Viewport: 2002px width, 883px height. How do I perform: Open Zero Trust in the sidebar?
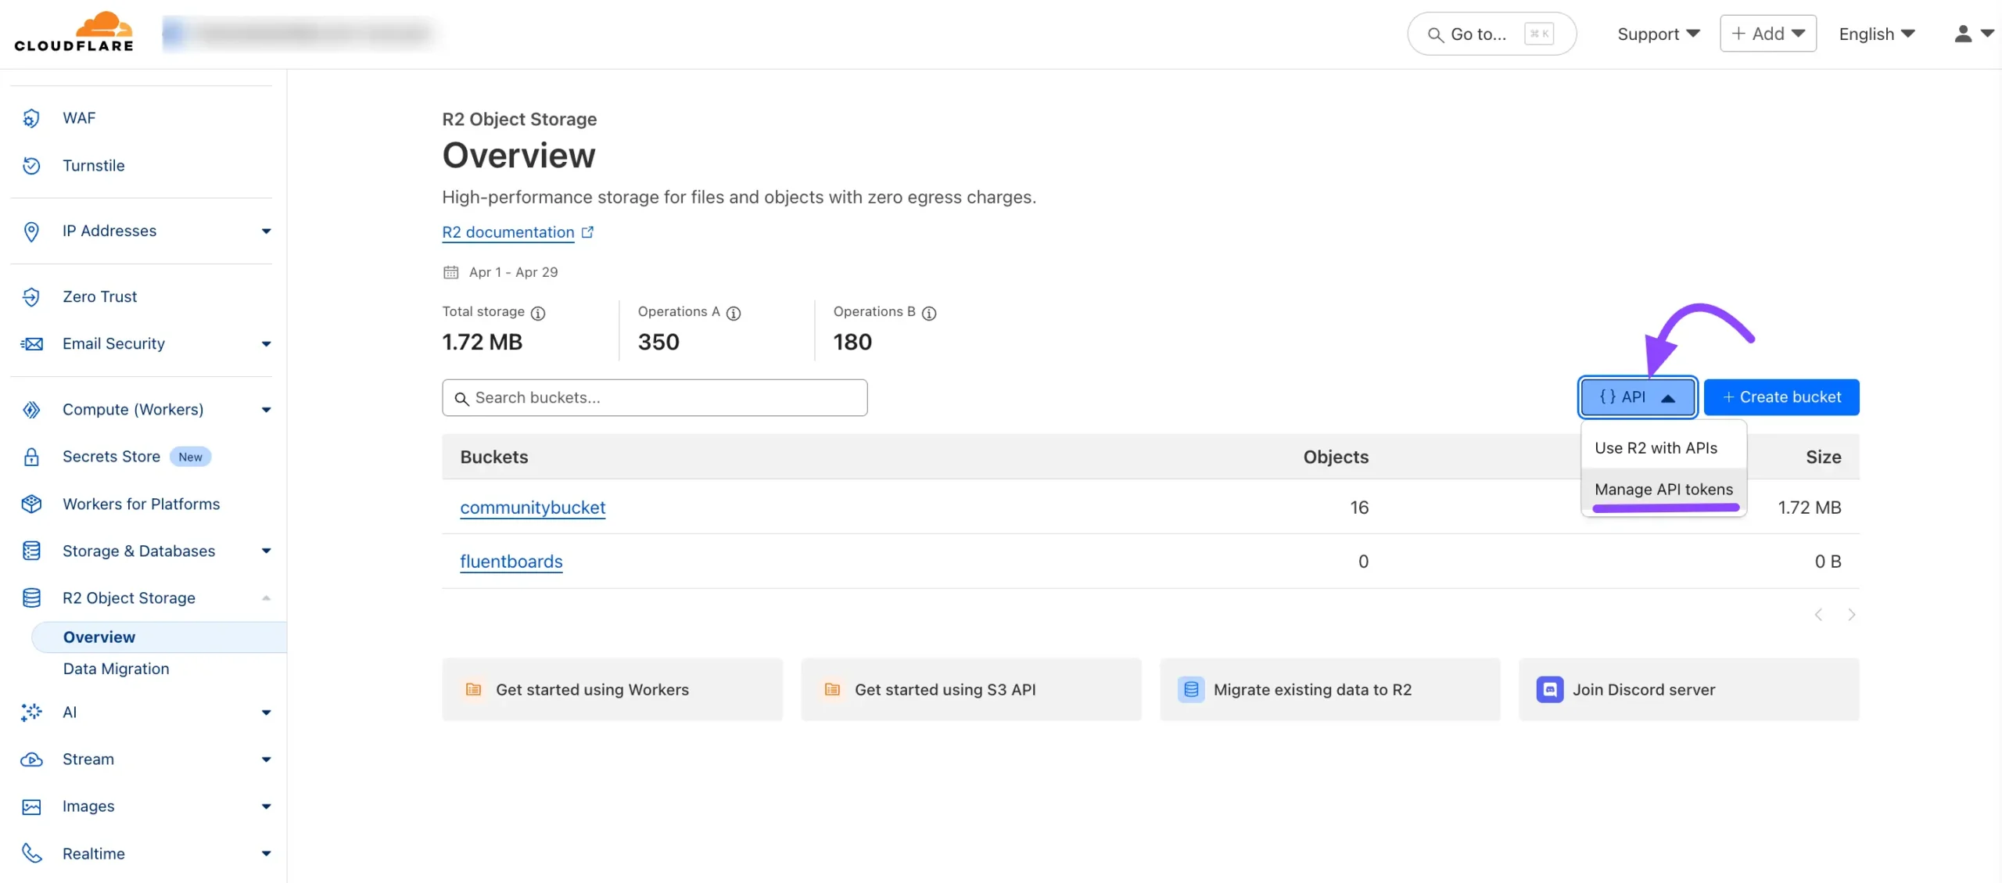[99, 297]
